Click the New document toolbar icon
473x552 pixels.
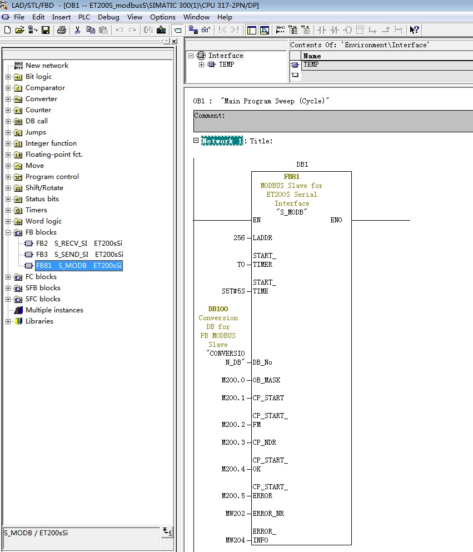click(7, 30)
